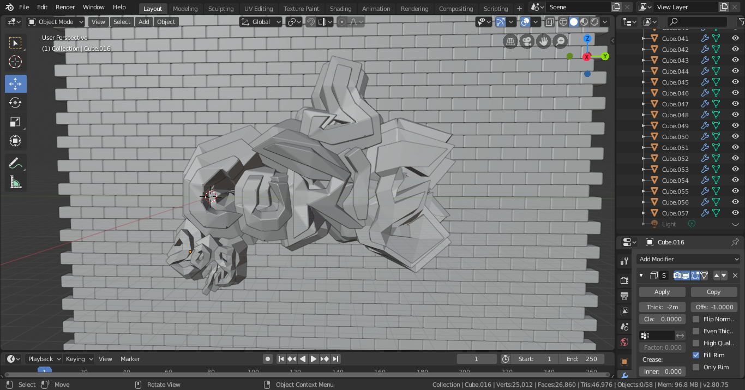Activate the Rotate tool
The width and height of the screenshot is (745, 390).
[x=15, y=103]
